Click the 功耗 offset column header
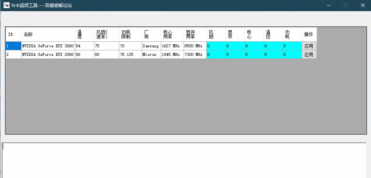This screenshot has height=178, width=371. click(x=292, y=34)
